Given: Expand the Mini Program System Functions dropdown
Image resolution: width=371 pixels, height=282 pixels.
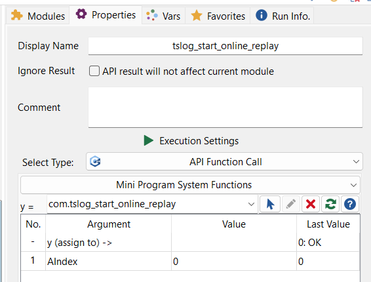Looking at the screenshot, I should point(190,185).
